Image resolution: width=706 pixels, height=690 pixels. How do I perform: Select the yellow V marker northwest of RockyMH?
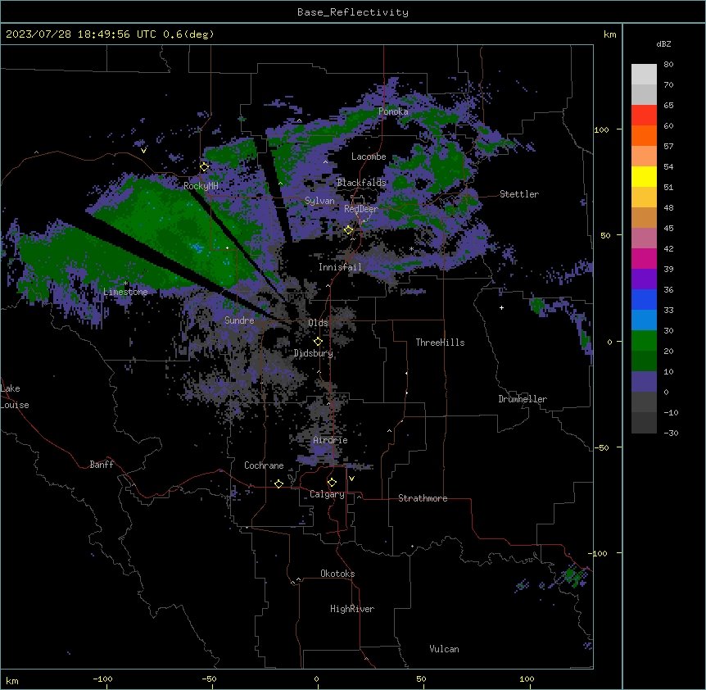tap(143, 151)
